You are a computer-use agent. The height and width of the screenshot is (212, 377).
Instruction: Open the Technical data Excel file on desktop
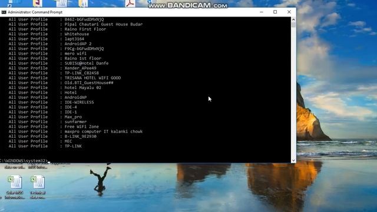coord(38,187)
